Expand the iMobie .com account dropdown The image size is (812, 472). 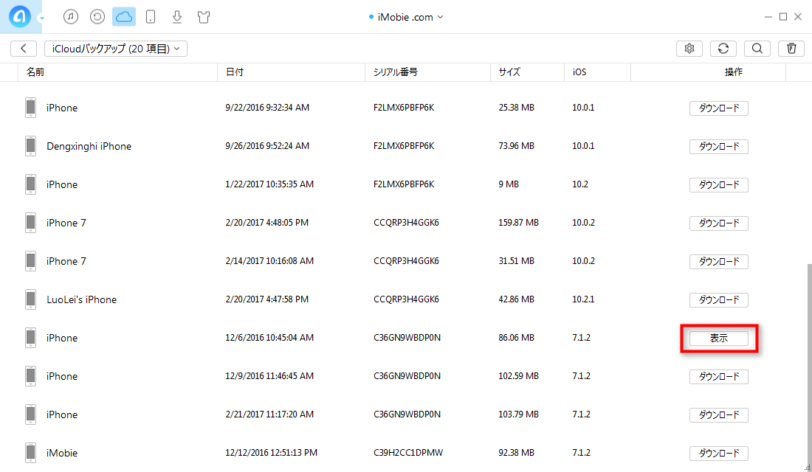coord(406,17)
